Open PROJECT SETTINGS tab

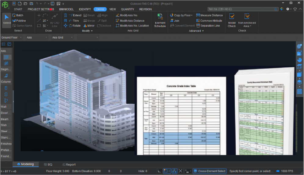coord(41,9)
